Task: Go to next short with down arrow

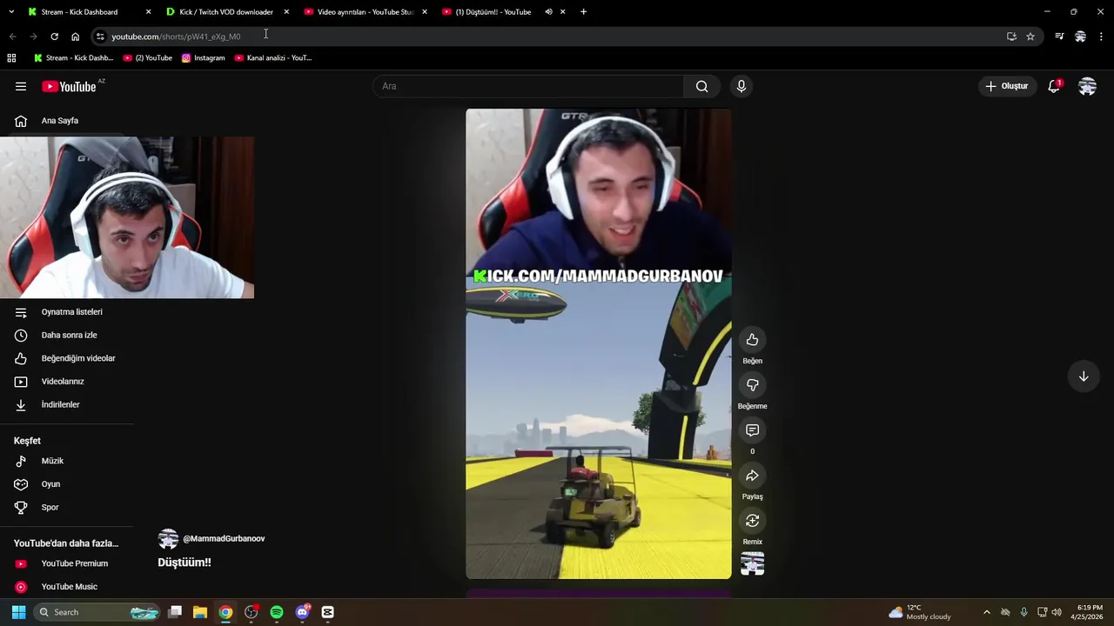Action: [x=1084, y=376]
